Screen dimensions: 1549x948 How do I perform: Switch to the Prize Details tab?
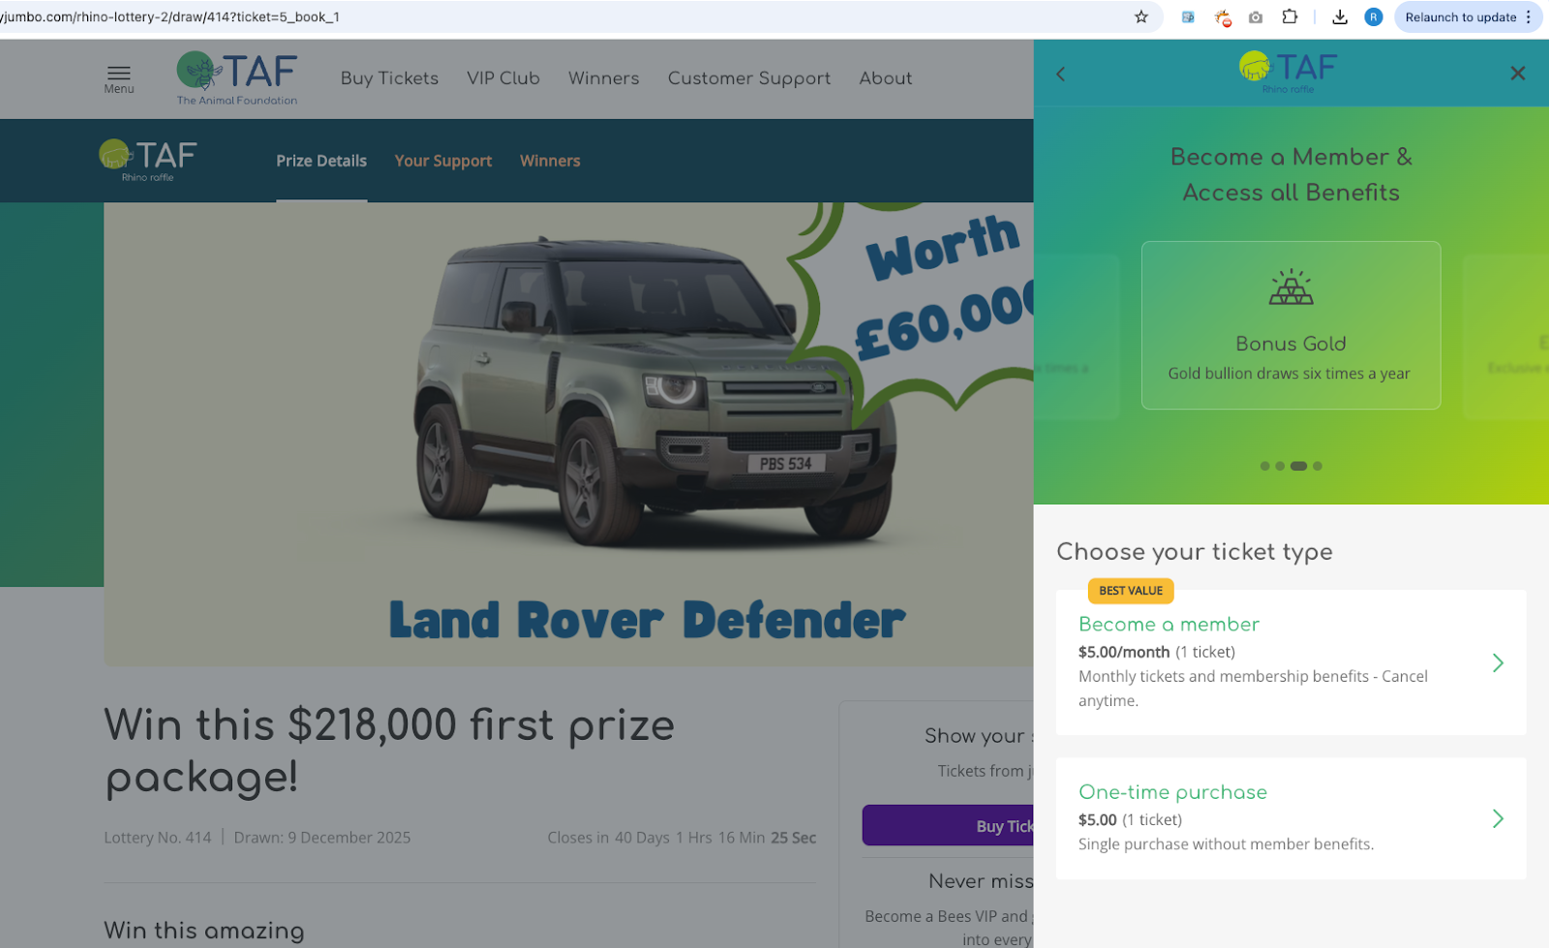tap(321, 161)
